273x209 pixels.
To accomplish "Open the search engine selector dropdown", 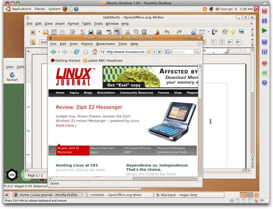I will (168, 52).
